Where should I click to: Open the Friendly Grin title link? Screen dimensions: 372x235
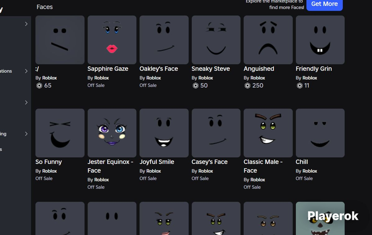click(314, 69)
